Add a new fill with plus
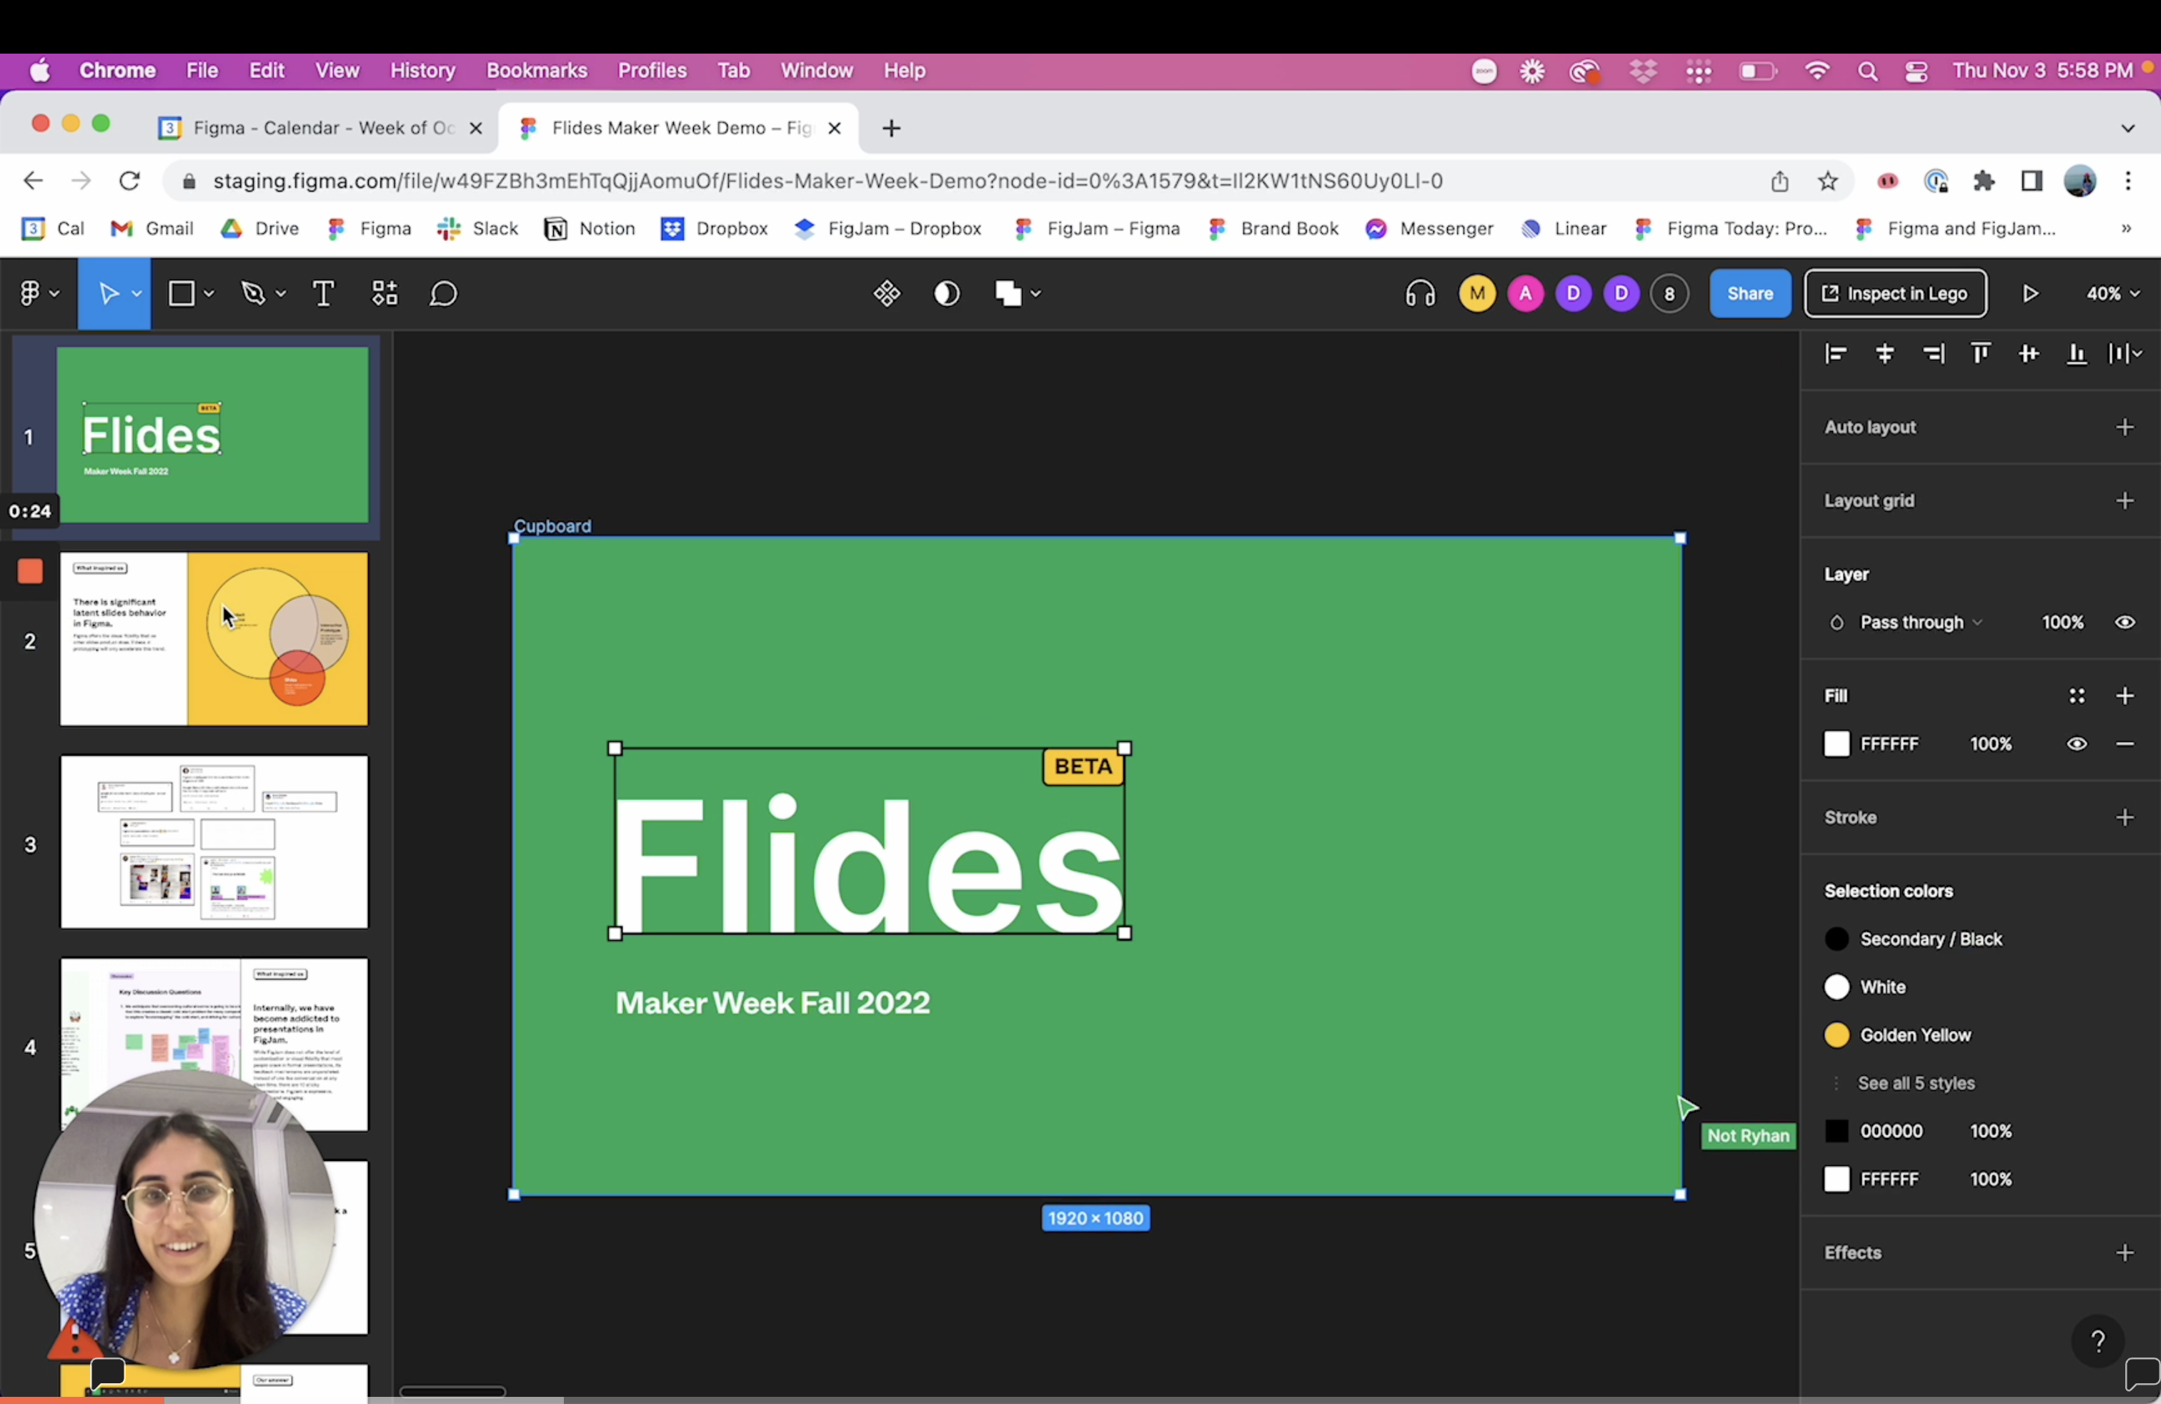Image resolution: width=2161 pixels, height=1404 pixels. 2125,696
